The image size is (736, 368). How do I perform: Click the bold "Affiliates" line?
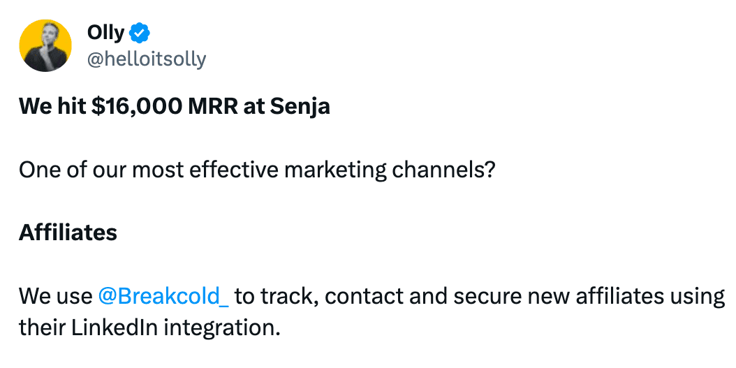pos(68,233)
